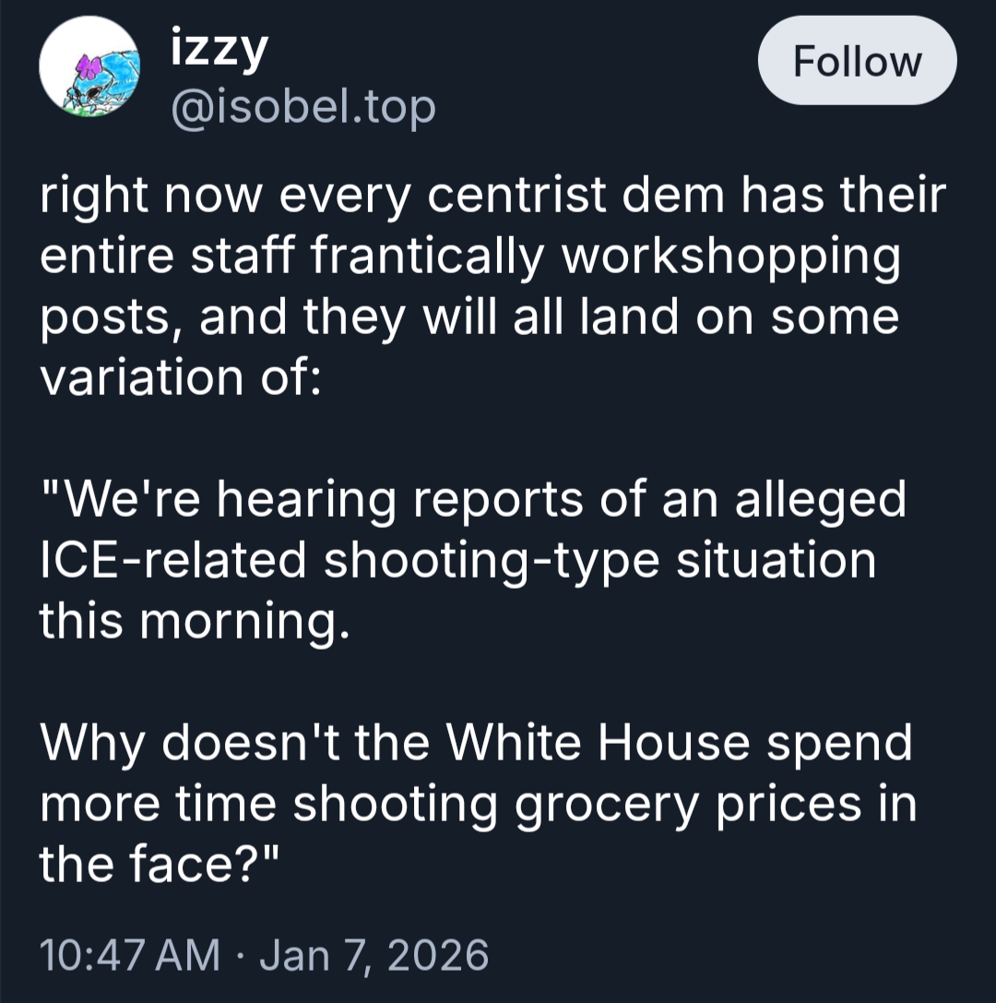Click the line "more time shooting grocery prices"

click(x=478, y=803)
